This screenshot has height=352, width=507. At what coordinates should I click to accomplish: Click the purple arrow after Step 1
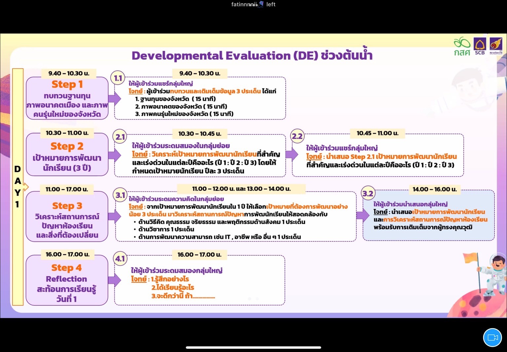pyautogui.click(x=114, y=98)
